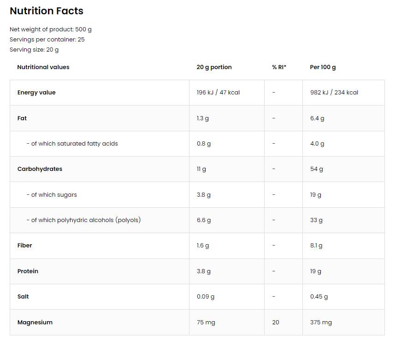Click the 982 kJ / 234 kcal cell

[x=334, y=93]
